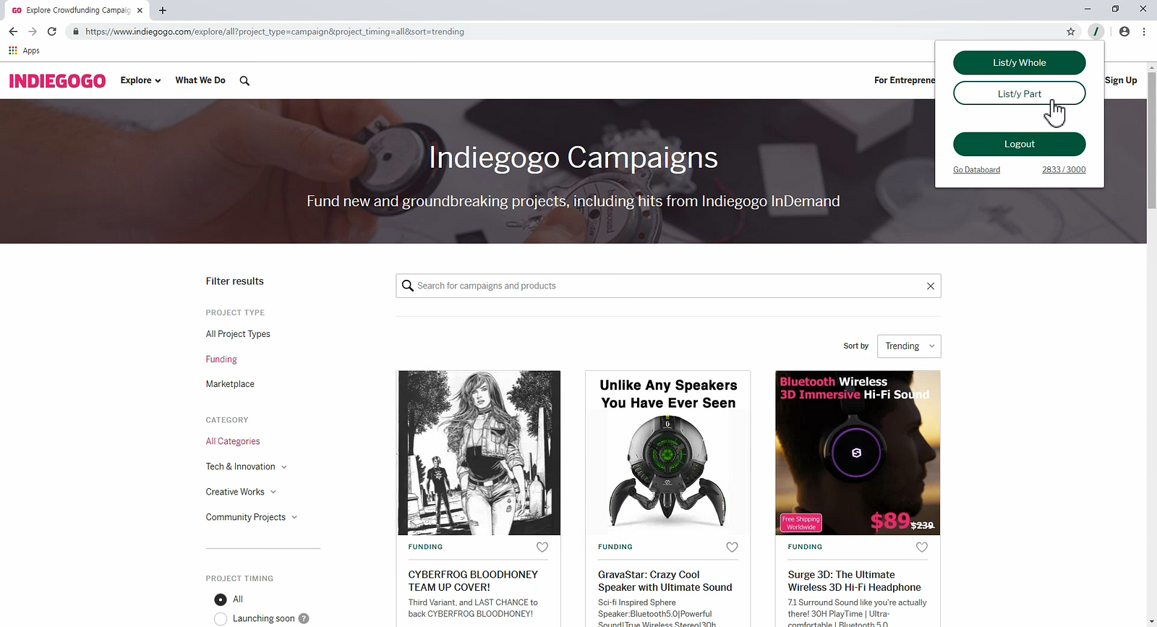Expand the Community Projects category
This screenshot has height=627, width=1157.
coord(252,517)
